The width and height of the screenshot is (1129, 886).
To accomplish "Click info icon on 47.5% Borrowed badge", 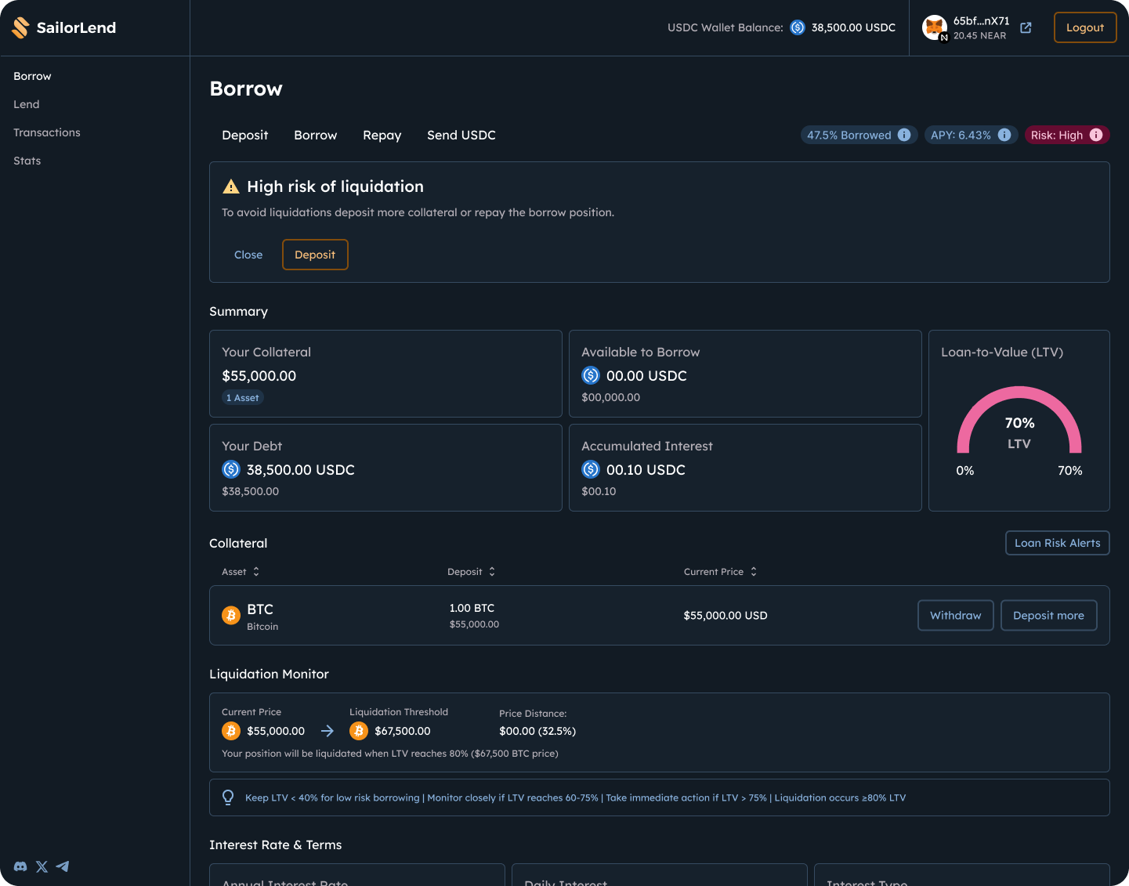I will pyautogui.click(x=904, y=135).
